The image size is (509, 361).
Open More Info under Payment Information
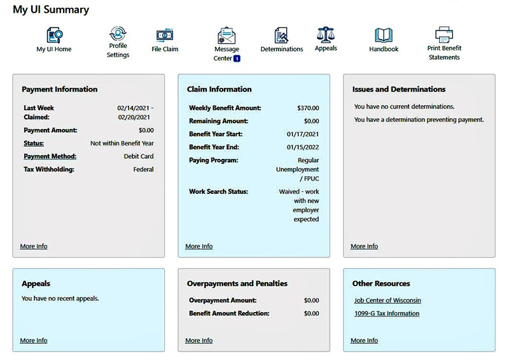34,247
